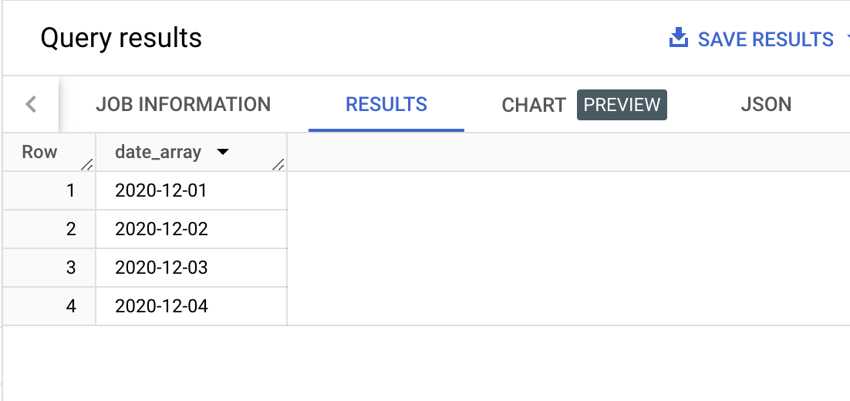The image size is (850, 401).
Task: Click row number 4 in the results
Action: 70,306
